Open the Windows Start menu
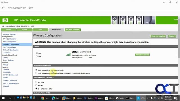The image size is (180, 101). pyautogui.click(x=3, y=98)
